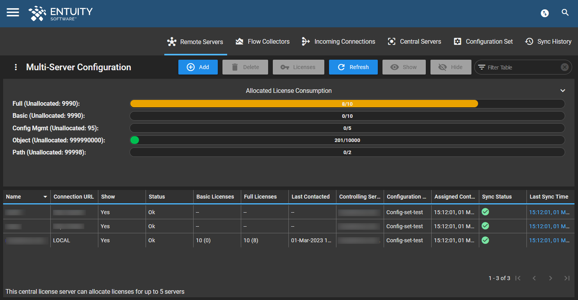Sort by the Basic Licenses column header
Viewport: 578px width, 300px height.
coord(217,197)
